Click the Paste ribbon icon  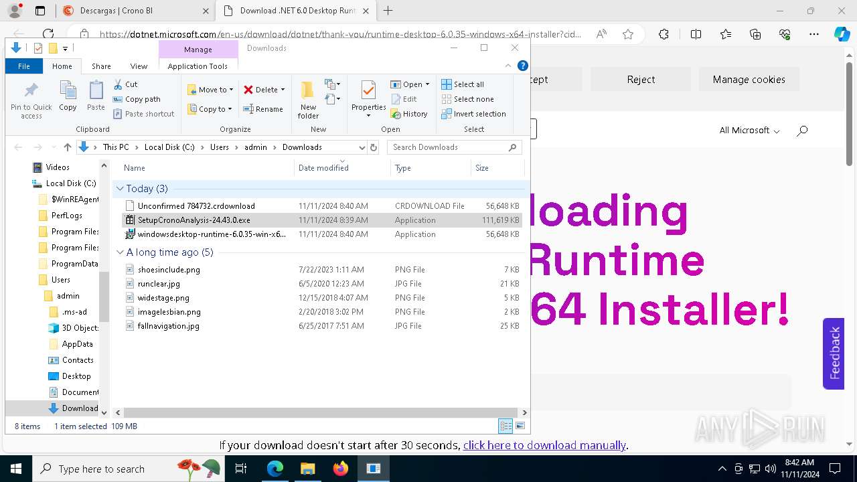pyautogui.click(x=96, y=96)
